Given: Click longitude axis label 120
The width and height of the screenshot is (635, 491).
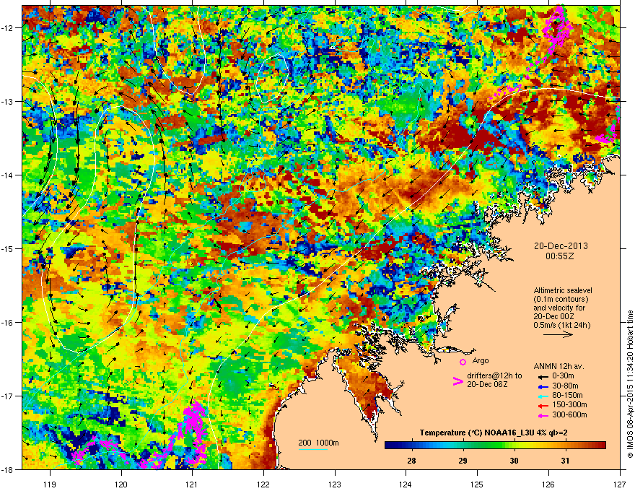Looking at the screenshot, I should [121, 484].
